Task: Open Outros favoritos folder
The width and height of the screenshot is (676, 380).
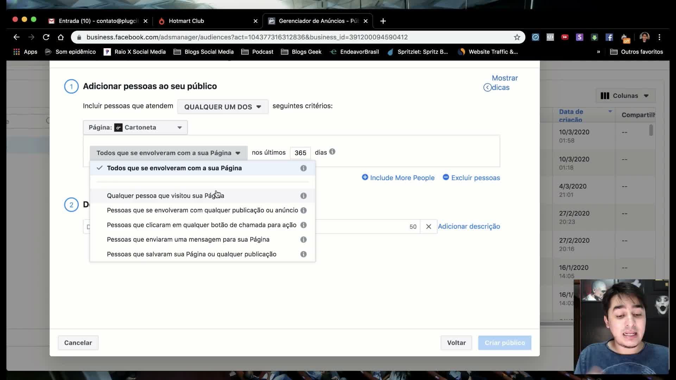Action: [x=637, y=52]
